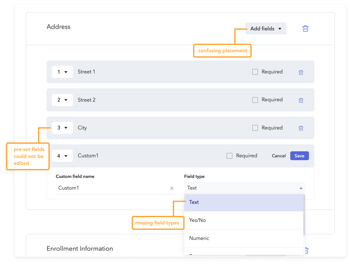Delete the Street 1 field
352x264 pixels.
click(301, 72)
